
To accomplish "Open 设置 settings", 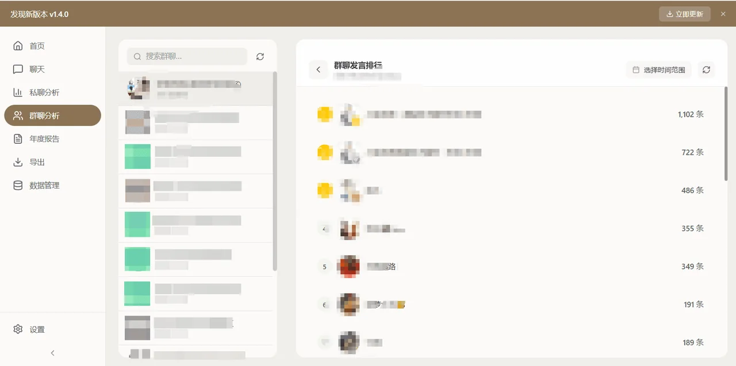I will [x=52, y=329].
